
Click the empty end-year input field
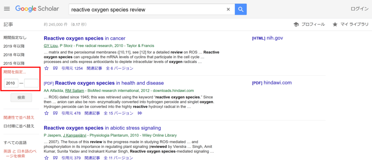(x=31, y=83)
